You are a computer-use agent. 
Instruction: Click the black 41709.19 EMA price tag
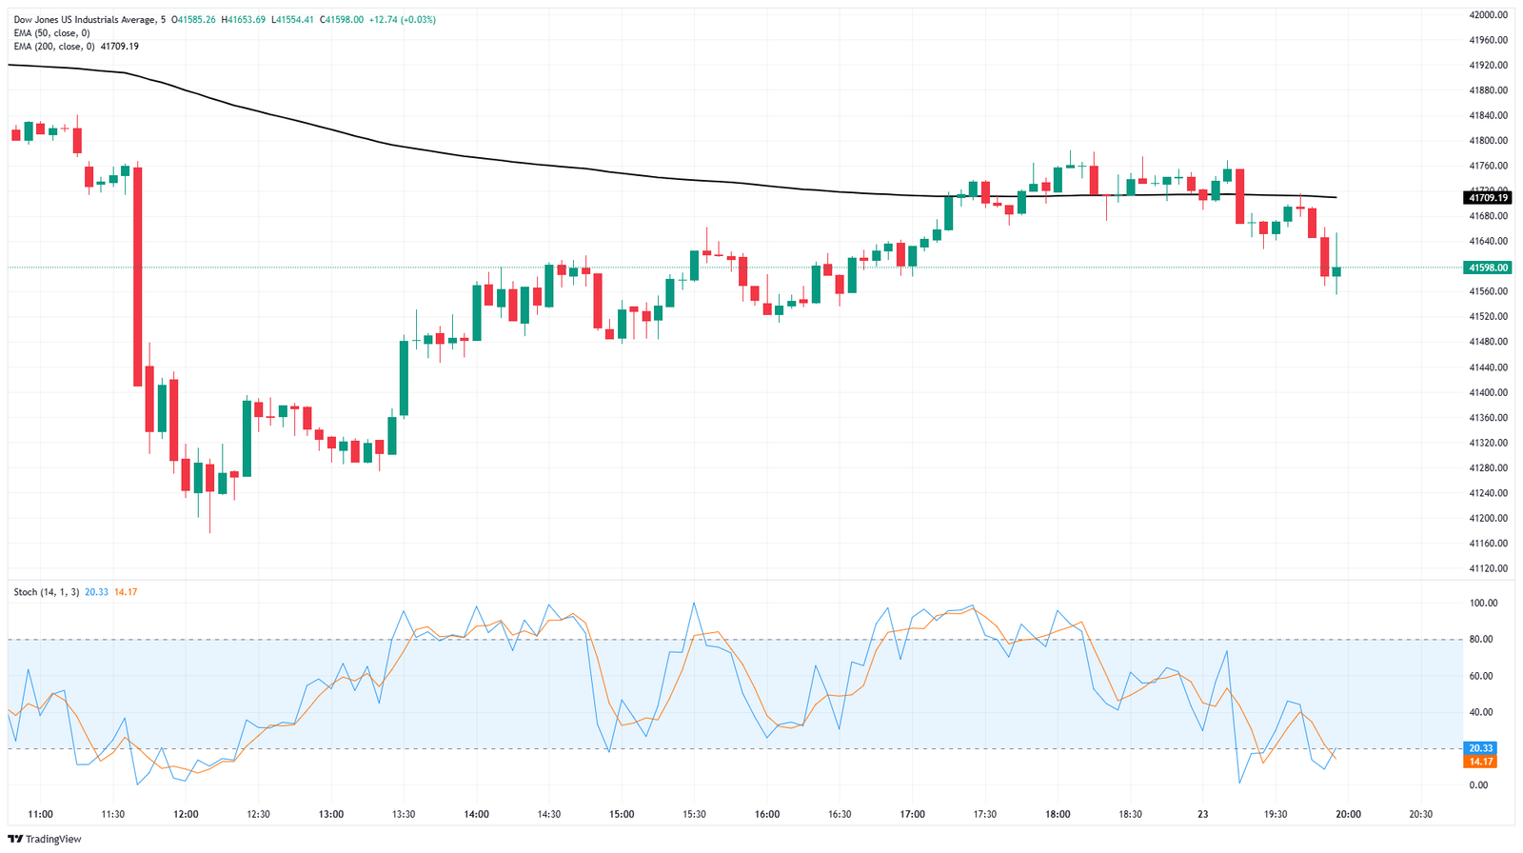point(1488,197)
